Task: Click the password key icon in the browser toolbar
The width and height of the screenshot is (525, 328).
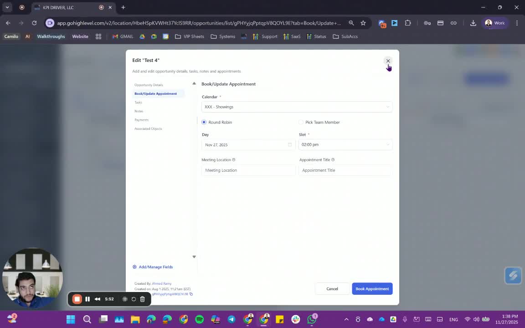Action: (427, 23)
